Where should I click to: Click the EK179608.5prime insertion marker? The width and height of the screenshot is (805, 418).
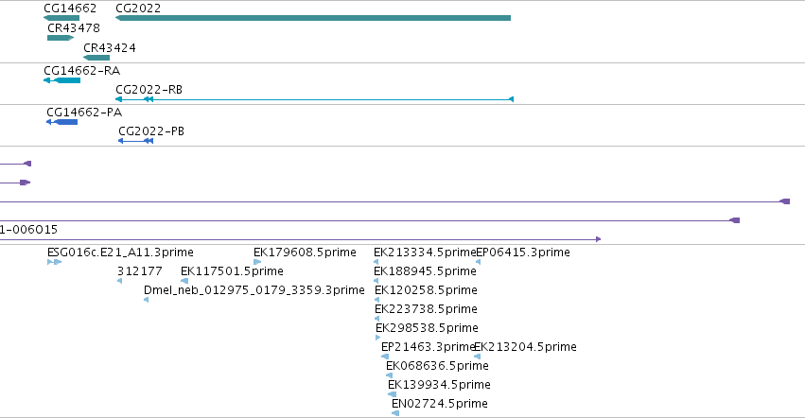pos(257,262)
